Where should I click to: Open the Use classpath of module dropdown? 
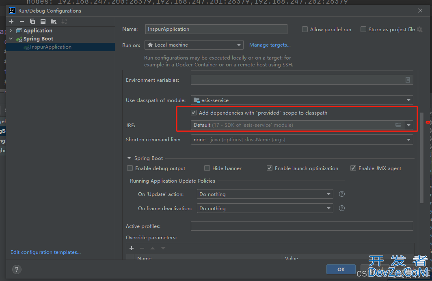pyautogui.click(x=302, y=100)
